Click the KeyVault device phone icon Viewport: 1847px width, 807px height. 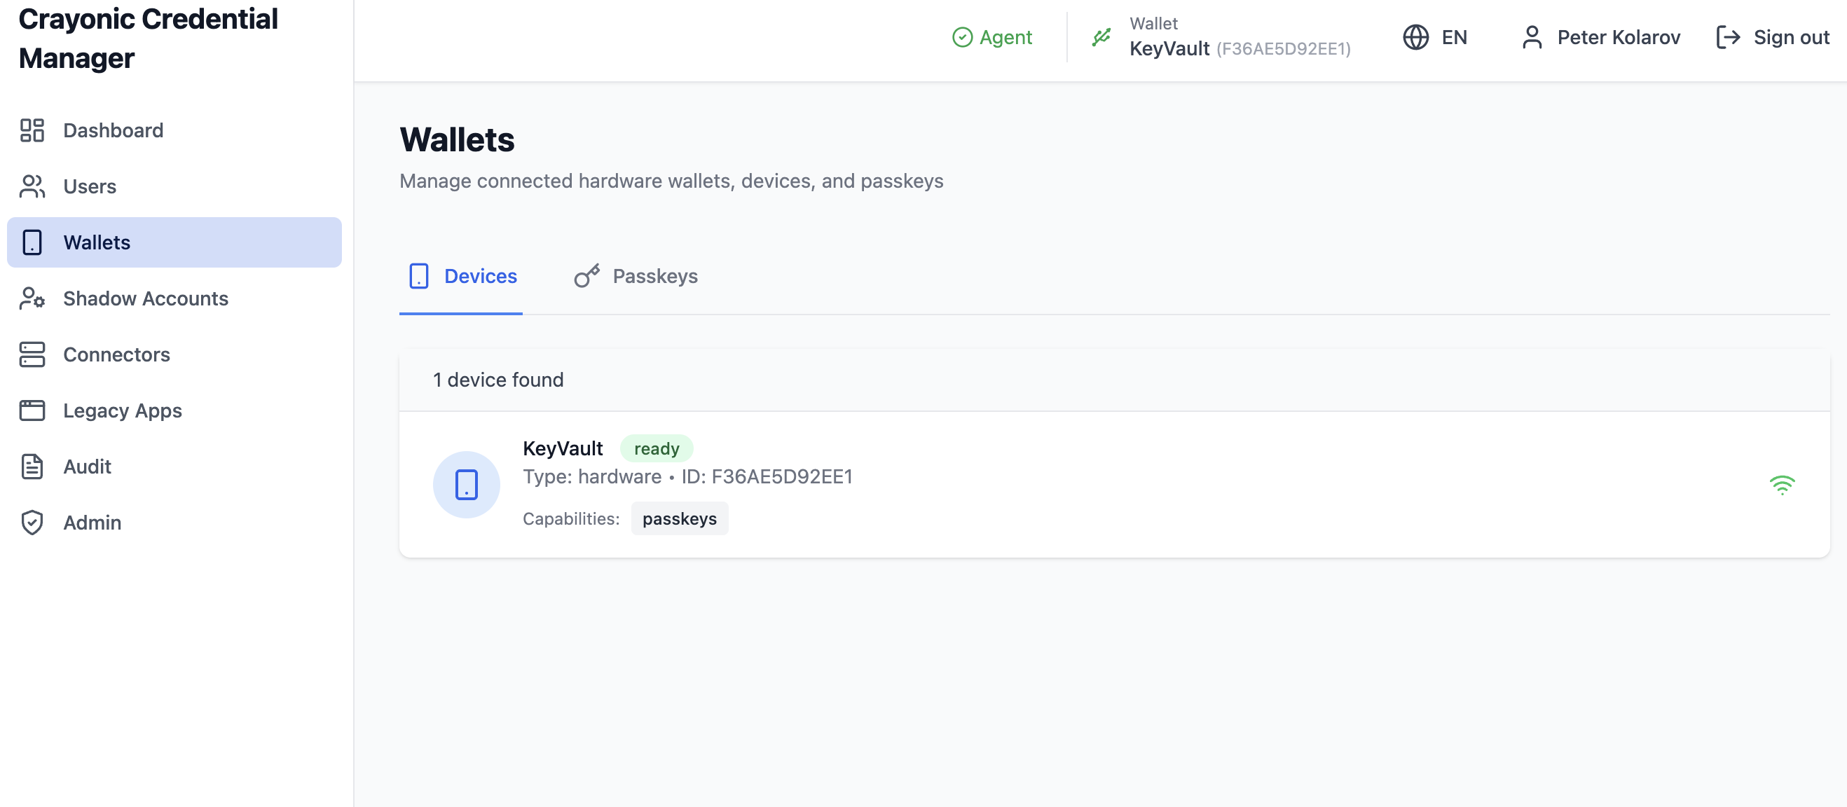pos(466,485)
